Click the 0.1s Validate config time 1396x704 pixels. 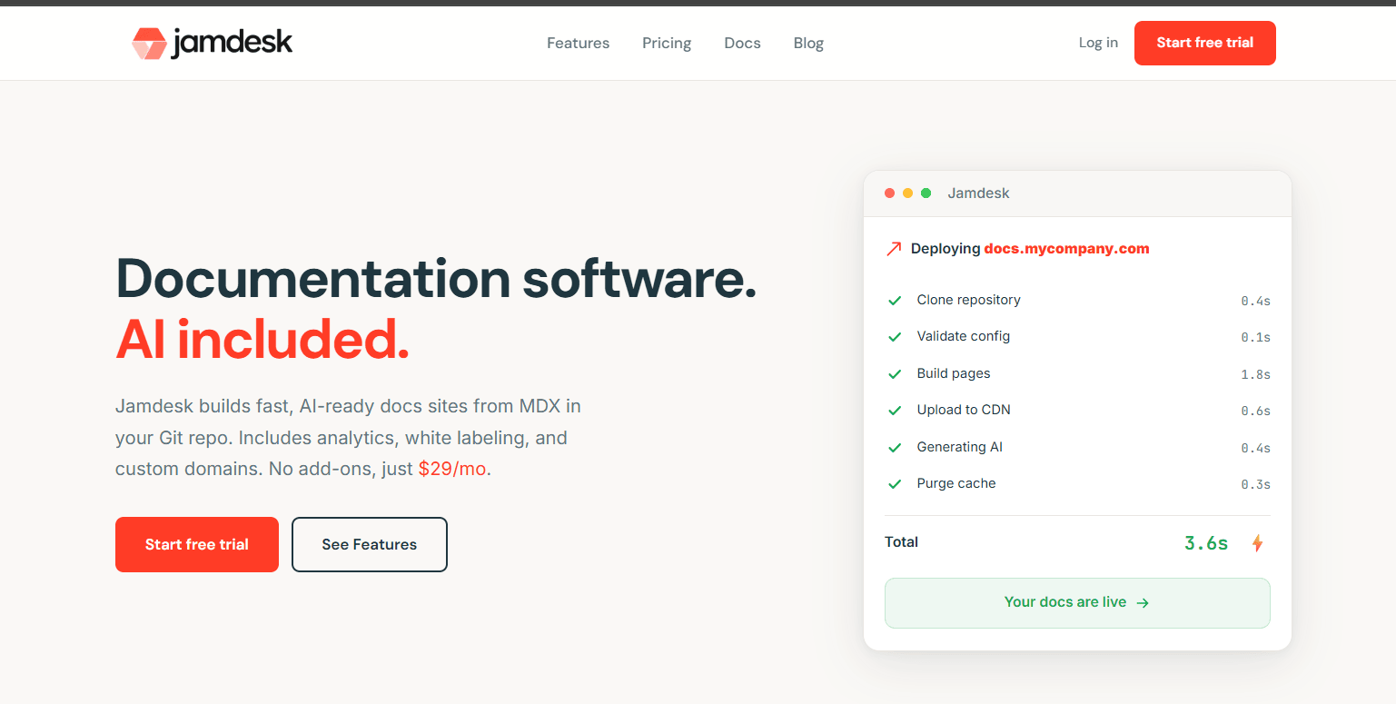(x=1255, y=337)
